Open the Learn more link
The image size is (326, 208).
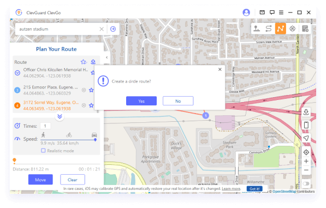(x=231, y=189)
